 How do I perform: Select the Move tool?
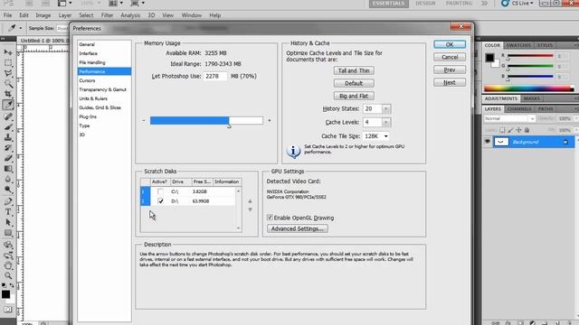click(8, 52)
